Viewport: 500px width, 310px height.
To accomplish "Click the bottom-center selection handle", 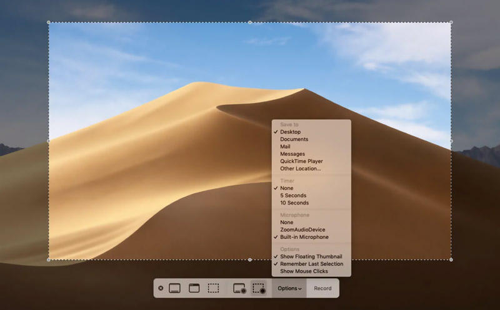I will [x=250, y=259].
